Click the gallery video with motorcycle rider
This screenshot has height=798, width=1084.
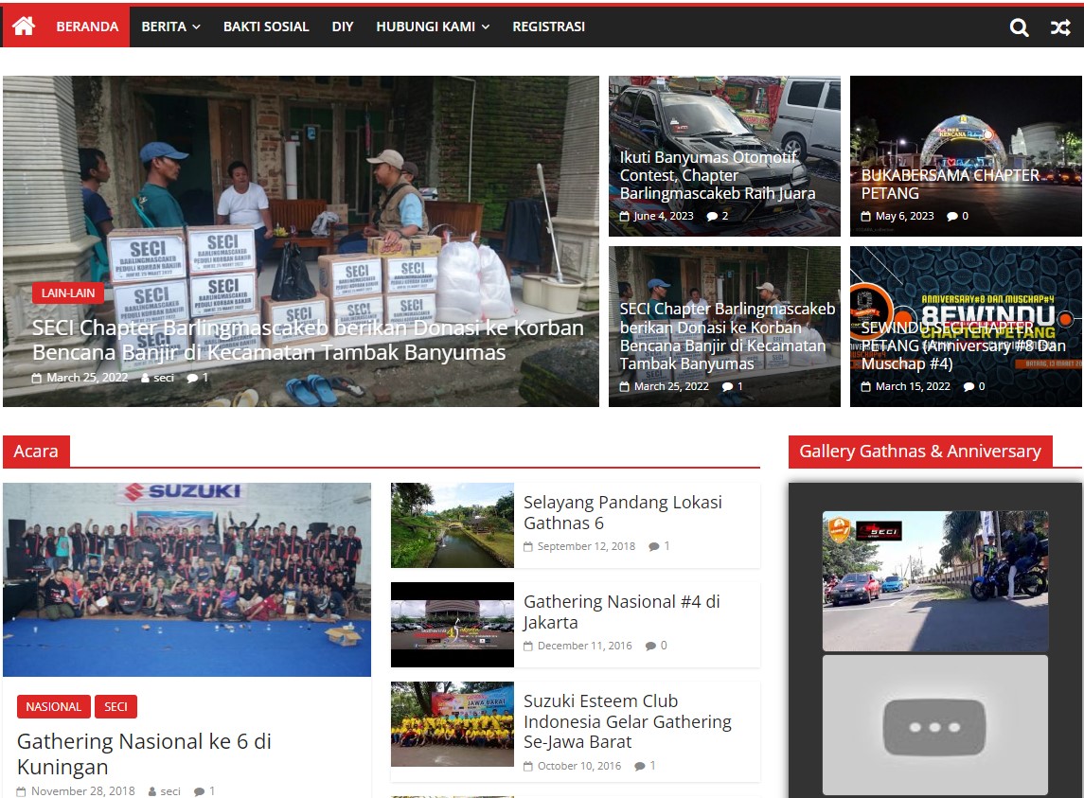(x=934, y=580)
